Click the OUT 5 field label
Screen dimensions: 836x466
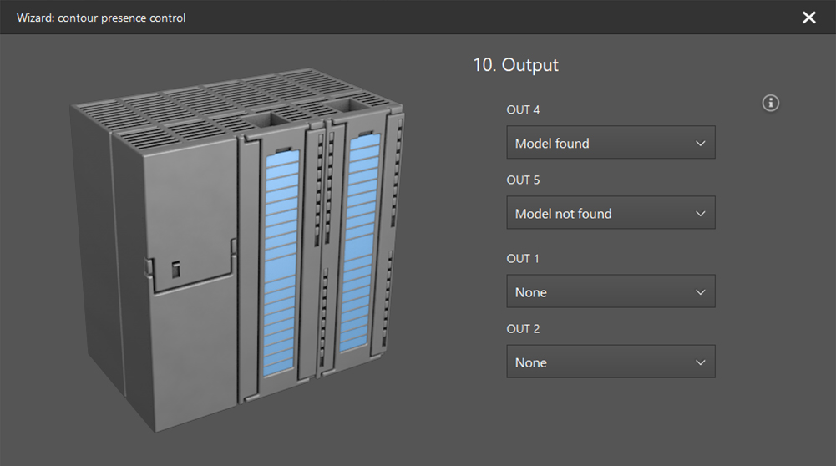coord(523,180)
